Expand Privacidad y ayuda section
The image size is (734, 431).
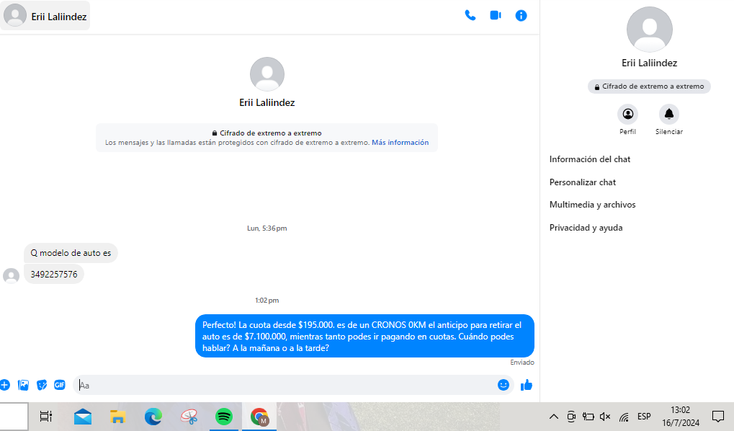coord(586,228)
